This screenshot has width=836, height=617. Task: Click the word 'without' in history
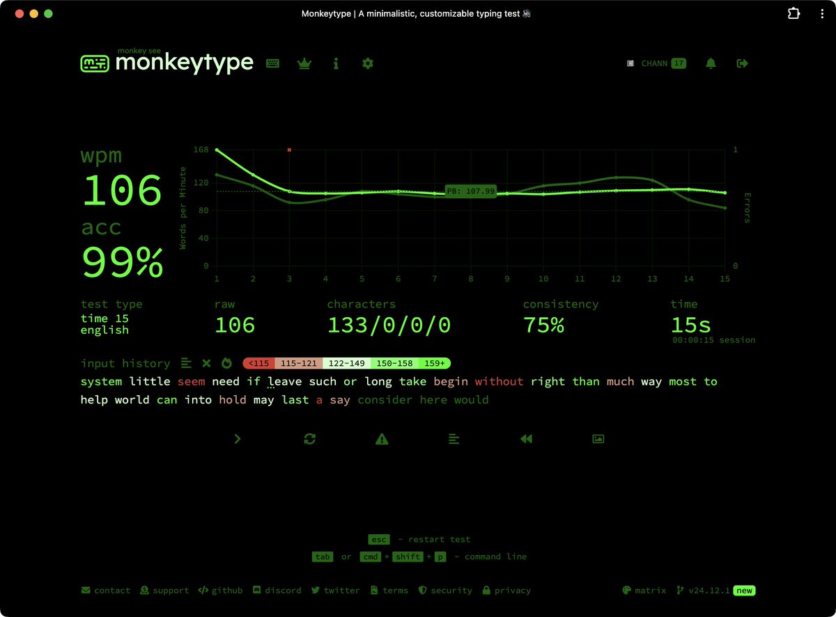coord(499,381)
